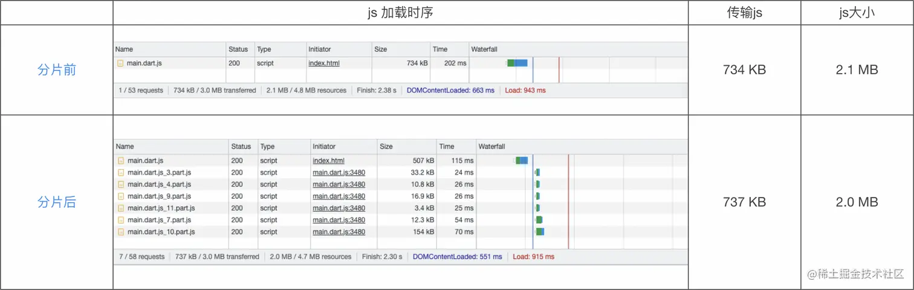Sort by Time column in 分片前 panel

(450, 49)
